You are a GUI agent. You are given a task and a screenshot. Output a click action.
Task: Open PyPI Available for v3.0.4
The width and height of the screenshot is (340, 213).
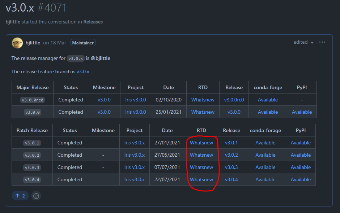301,180
